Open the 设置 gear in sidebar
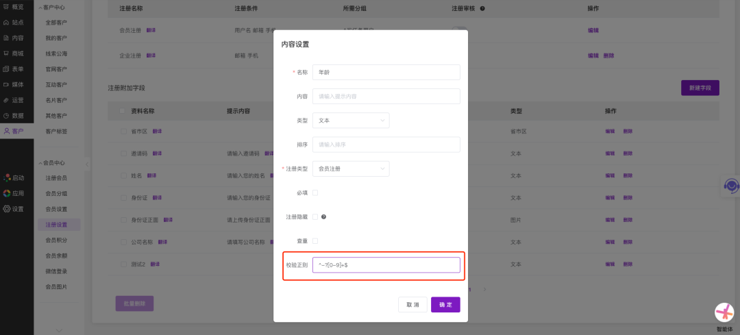Viewport: 740px width, 335px height. [13, 209]
